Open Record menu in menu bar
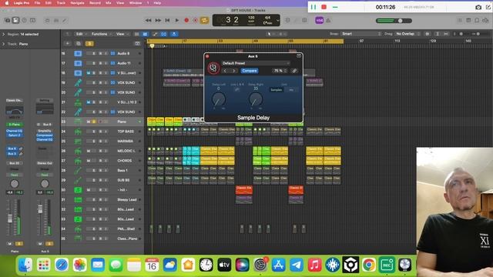 (95, 3)
